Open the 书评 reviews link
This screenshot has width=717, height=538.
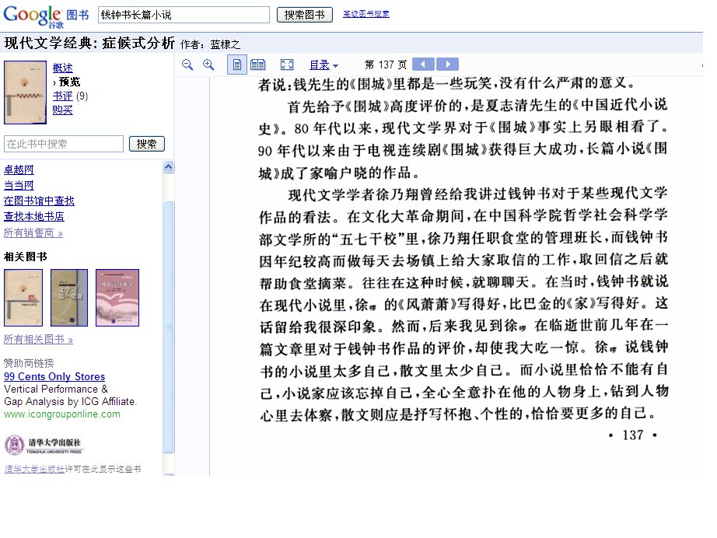pyautogui.click(x=63, y=96)
